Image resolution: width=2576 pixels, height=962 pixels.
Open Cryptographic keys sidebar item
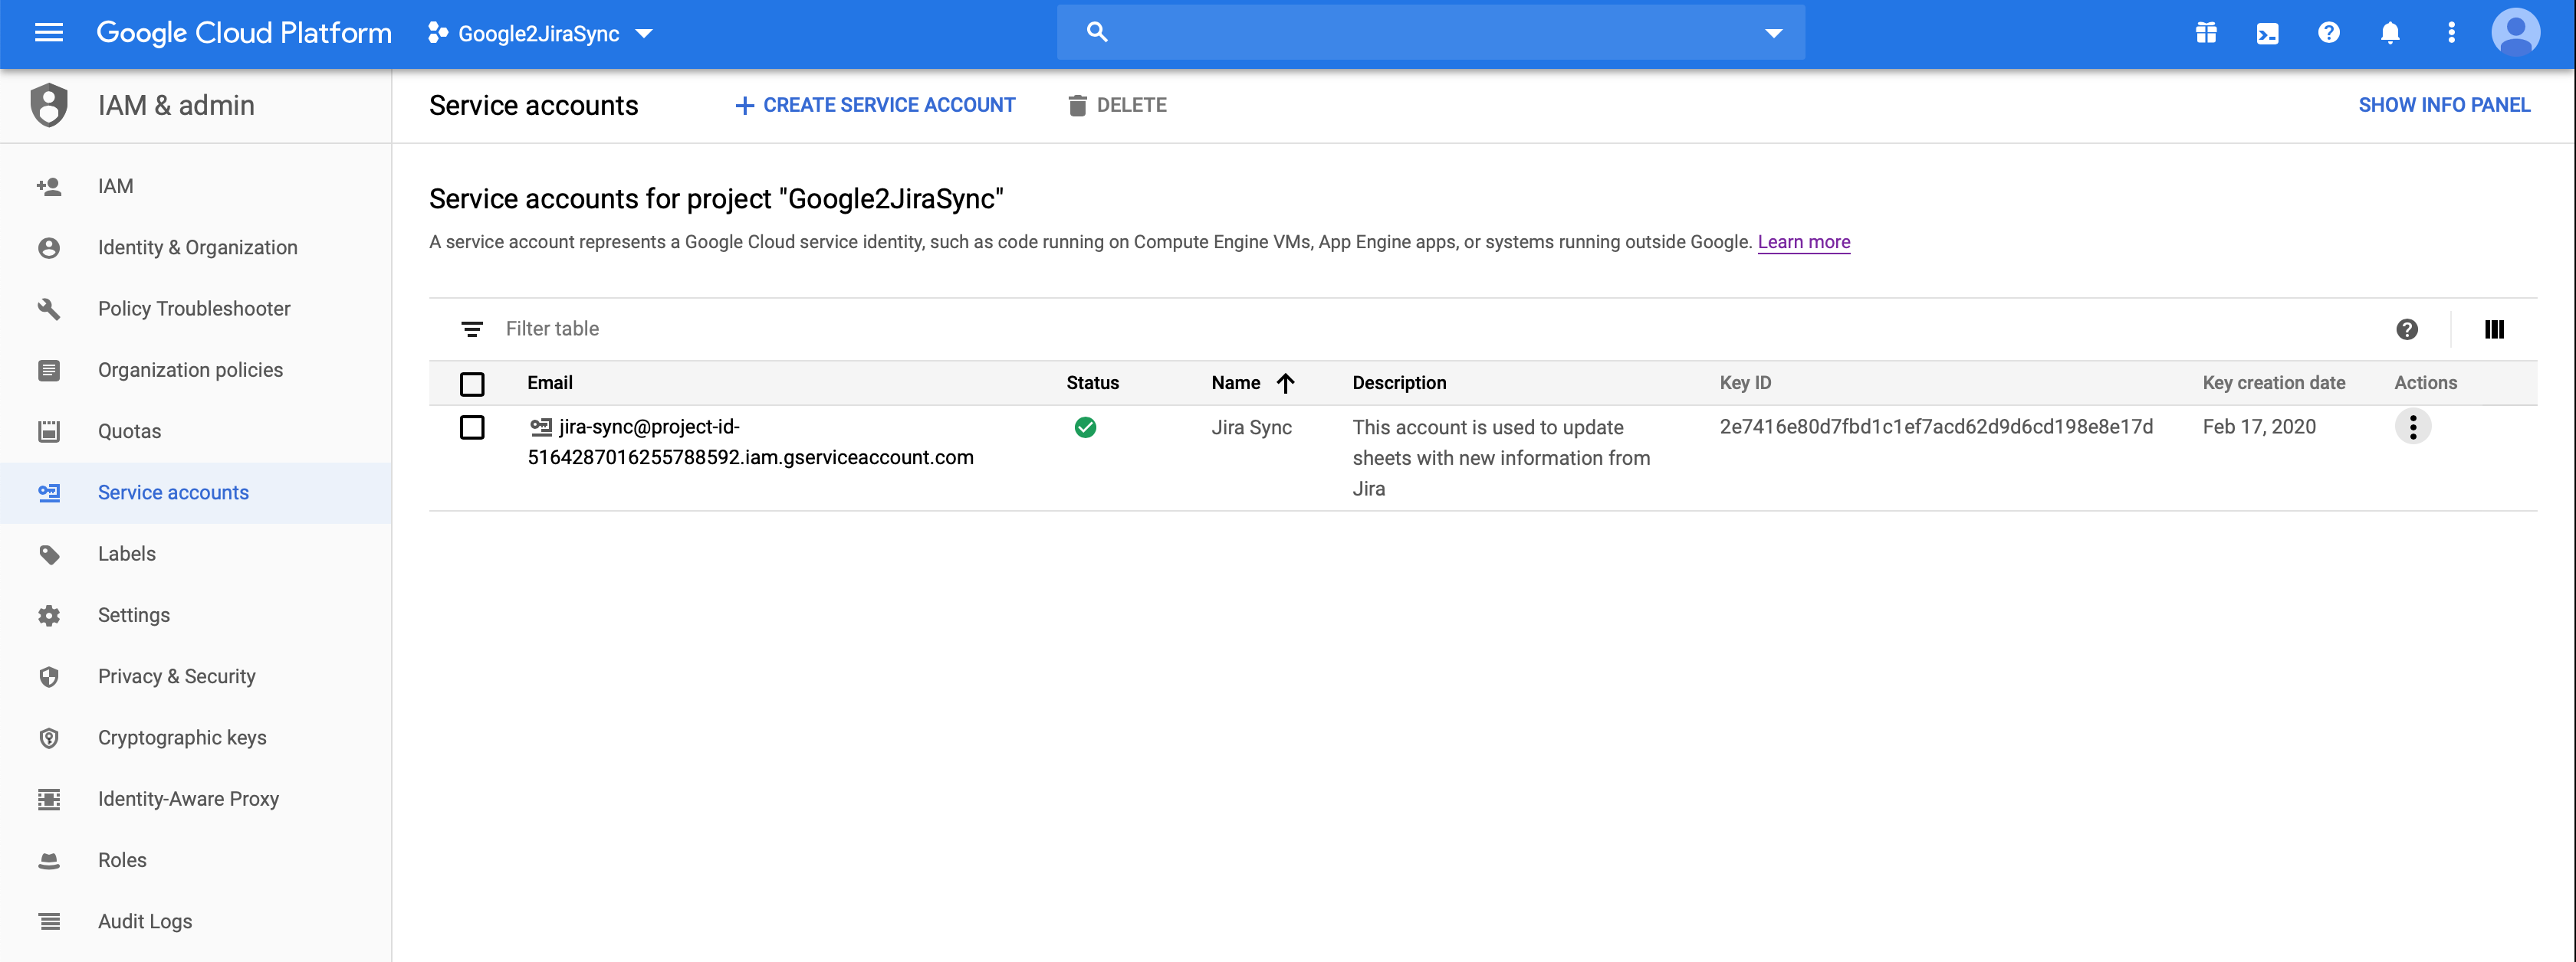click(x=182, y=738)
